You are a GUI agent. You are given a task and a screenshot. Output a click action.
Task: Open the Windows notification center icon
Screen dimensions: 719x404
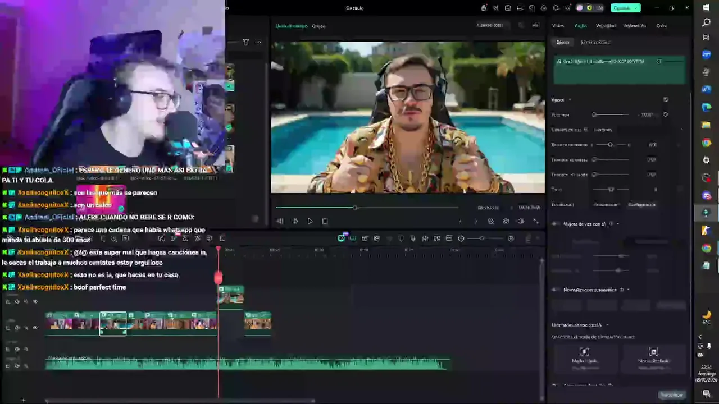tap(706, 394)
